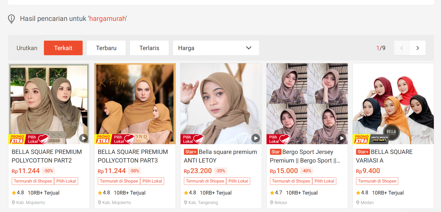Click Pilih Lokal heart badge on PART3 image
This screenshot has height=212, width=441.
tap(124, 139)
